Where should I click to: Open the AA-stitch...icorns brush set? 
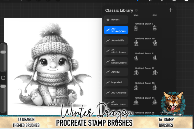(116, 51)
